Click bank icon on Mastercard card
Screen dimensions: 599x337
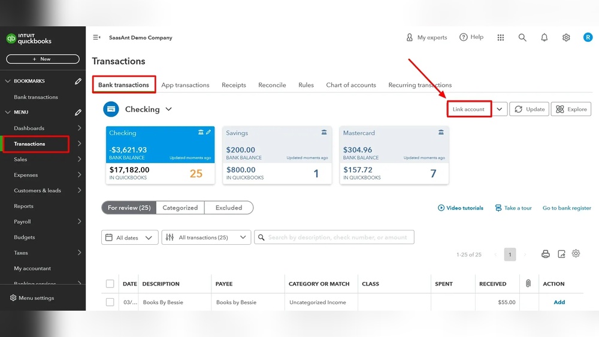441,132
